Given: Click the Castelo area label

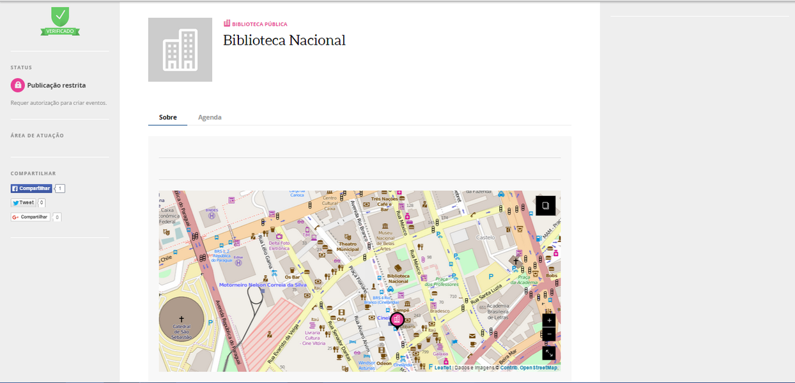Looking at the screenshot, I should coord(486,237).
